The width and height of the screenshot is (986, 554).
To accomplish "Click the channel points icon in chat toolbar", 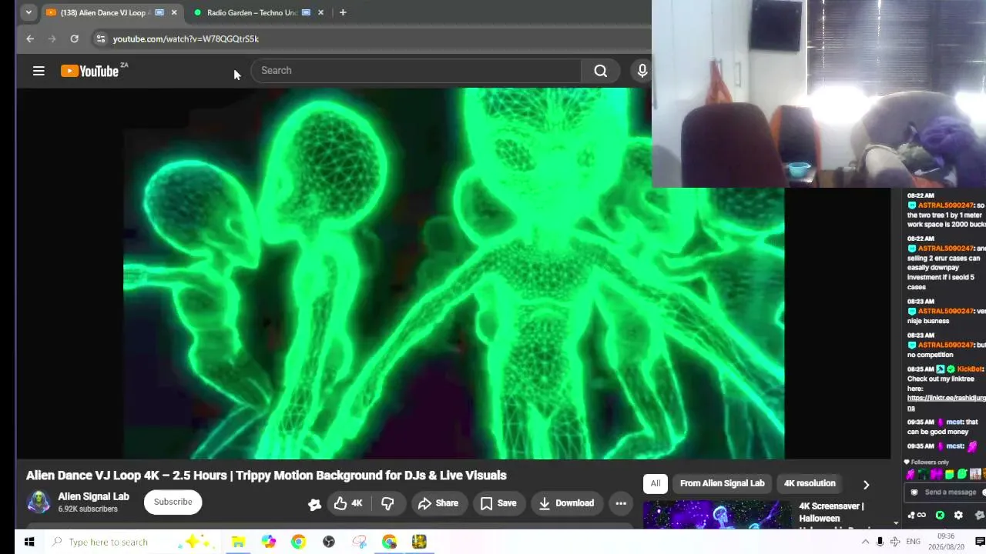I will coord(916,515).
